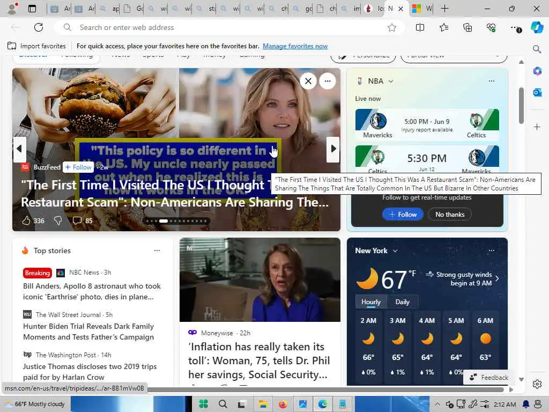
Task: Open more options on BuzzFeed story card
Action: (328, 82)
